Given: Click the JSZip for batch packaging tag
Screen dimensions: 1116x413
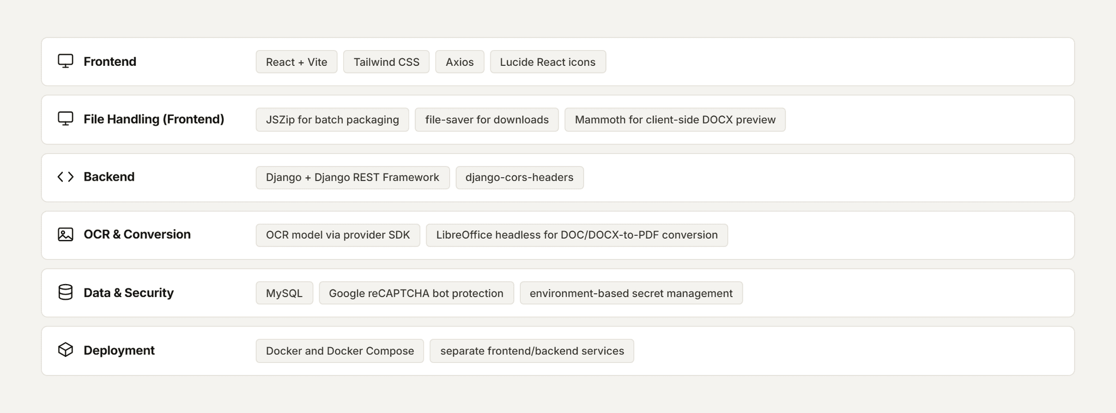Looking at the screenshot, I should click(x=332, y=120).
